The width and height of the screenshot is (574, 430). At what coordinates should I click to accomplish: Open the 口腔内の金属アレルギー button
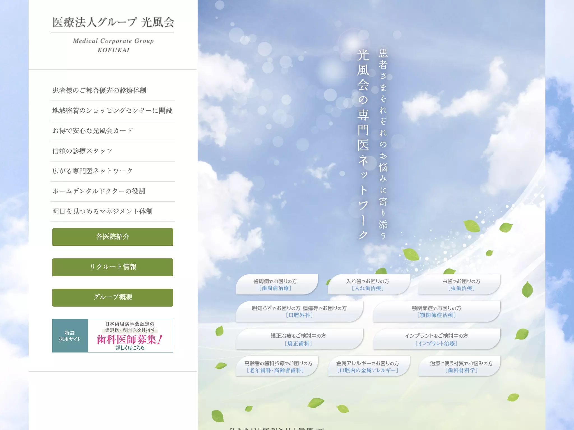click(x=369, y=366)
